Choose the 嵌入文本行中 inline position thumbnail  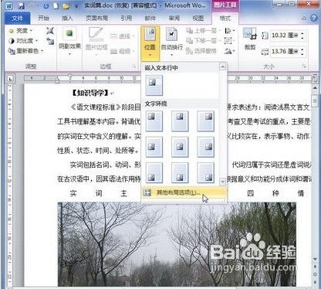point(154,85)
